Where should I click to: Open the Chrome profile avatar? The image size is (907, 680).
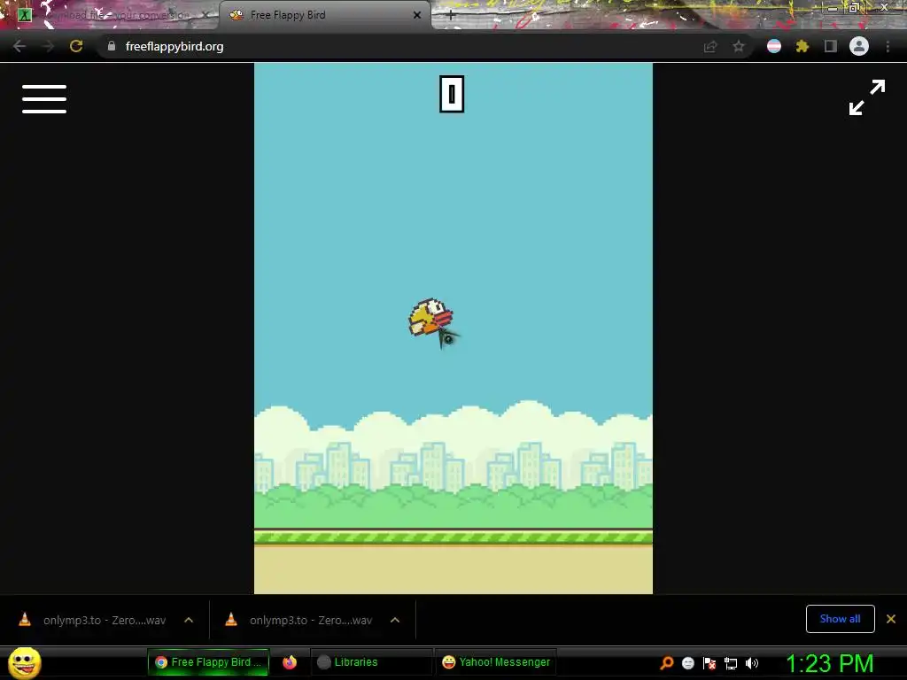click(859, 46)
